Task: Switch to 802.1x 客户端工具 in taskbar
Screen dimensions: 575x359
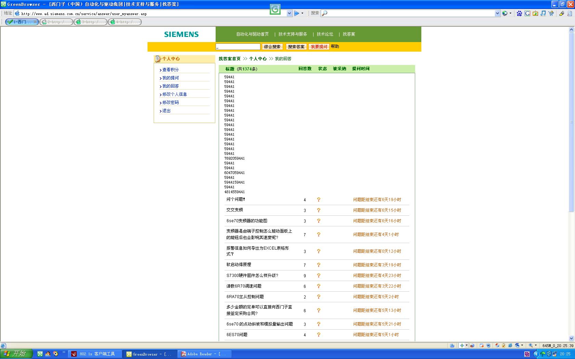Action: coord(95,354)
